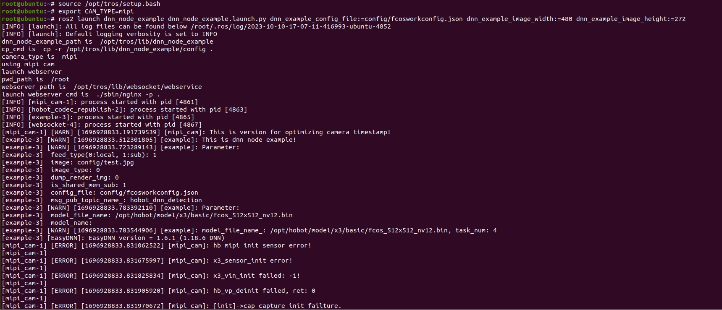The image size is (722, 310).
Task: Click the 'x3_vin_init failed: -1!' error line
Action: [151, 276]
